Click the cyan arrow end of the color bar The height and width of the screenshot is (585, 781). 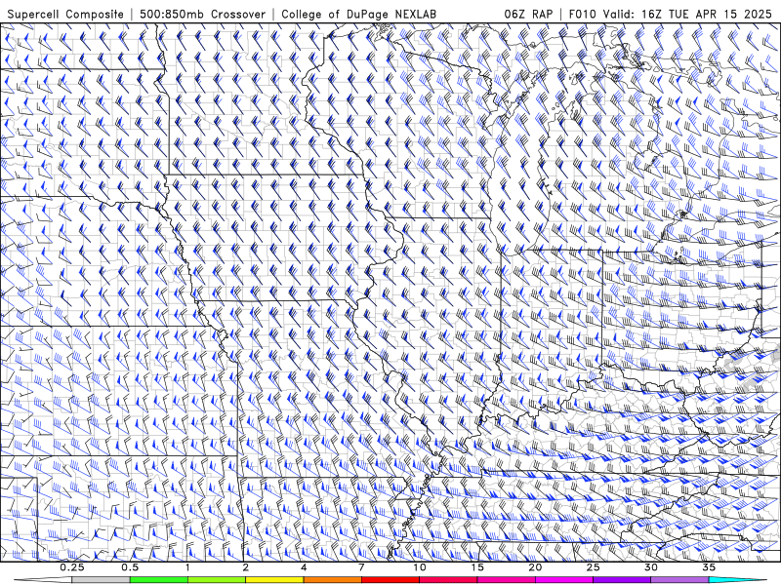(738, 580)
